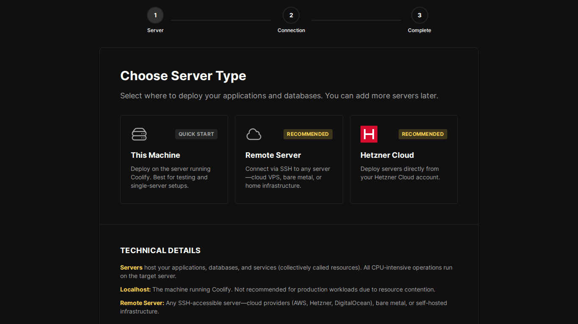Click the This Machine card title
Screen dimensions: 578x324
pos(155,155)
